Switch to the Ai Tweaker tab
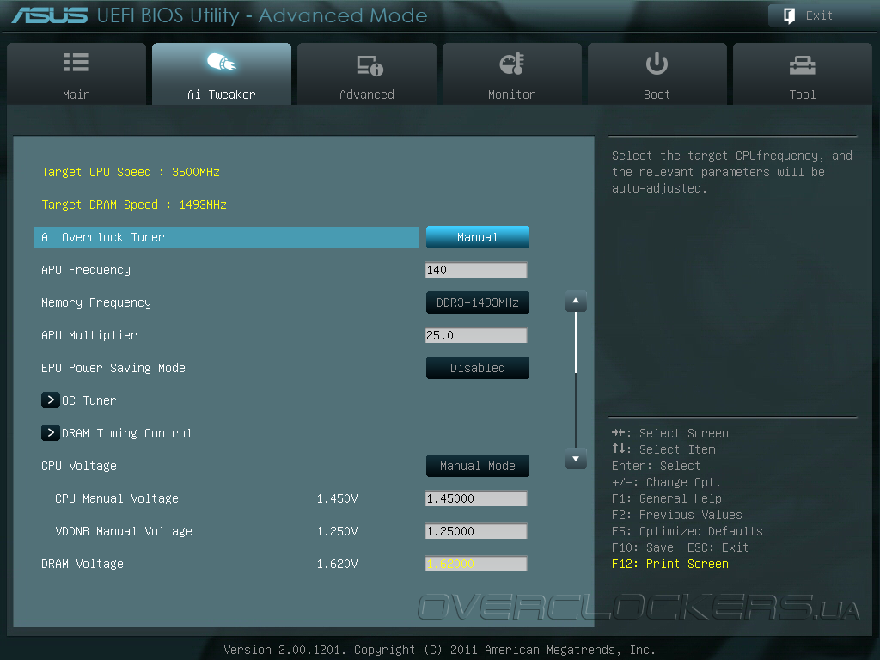 click(222, 74)
